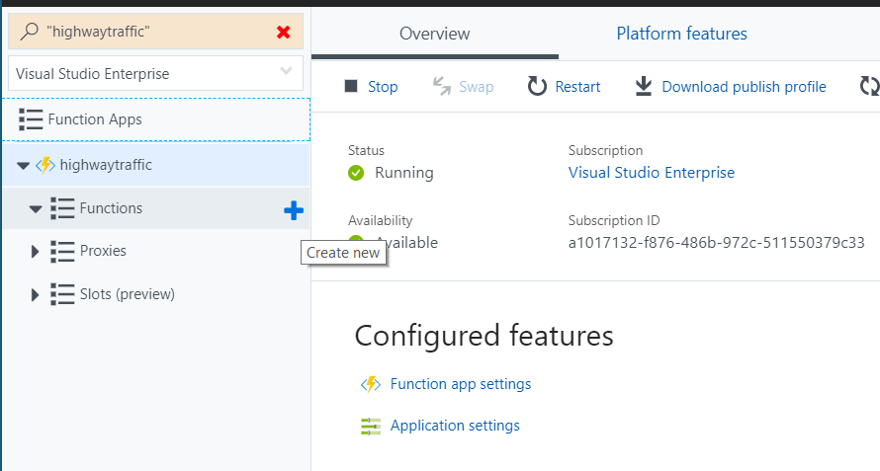This screenshot has height=471, width=880.
Task: Click the refresh icon at toolbar end
Action: tap(870, 86)
